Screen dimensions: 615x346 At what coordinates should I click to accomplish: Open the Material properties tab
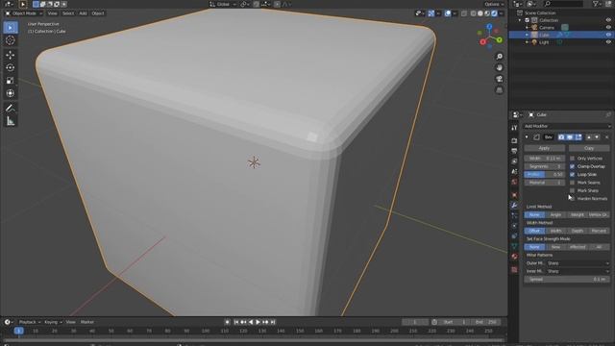click(x=514, y=257)
